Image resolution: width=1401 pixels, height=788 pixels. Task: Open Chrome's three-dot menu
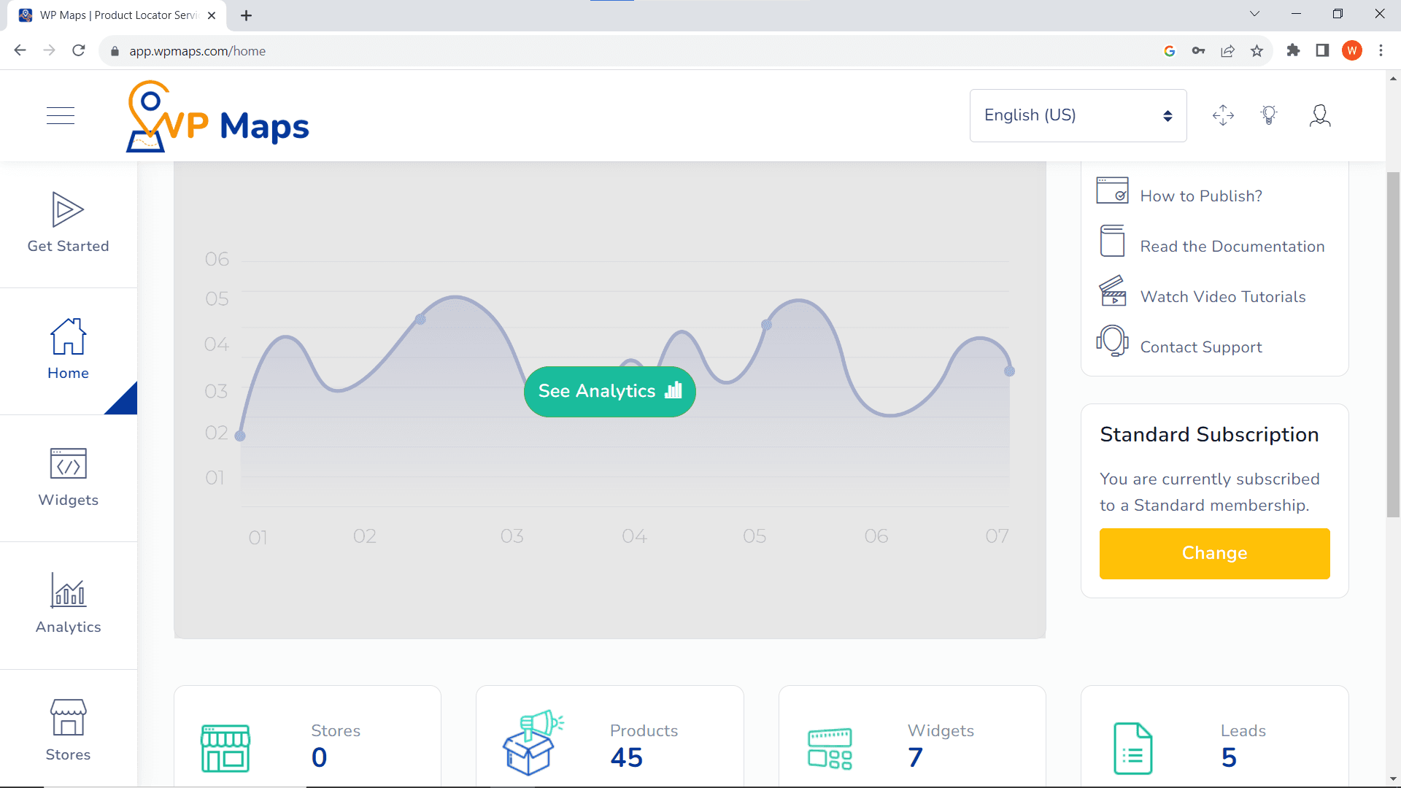coord(1381,51)
